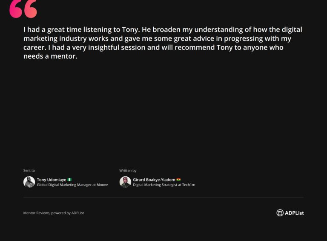Click the testimonial line starting 'career. I had'
The image size is (327, 241).
(153, 48)
